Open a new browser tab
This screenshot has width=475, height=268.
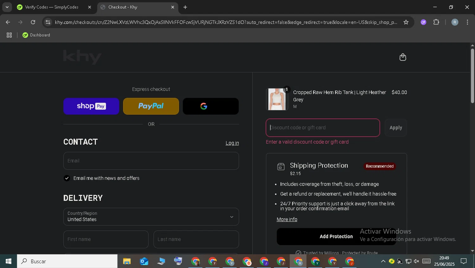coord(185,7)
